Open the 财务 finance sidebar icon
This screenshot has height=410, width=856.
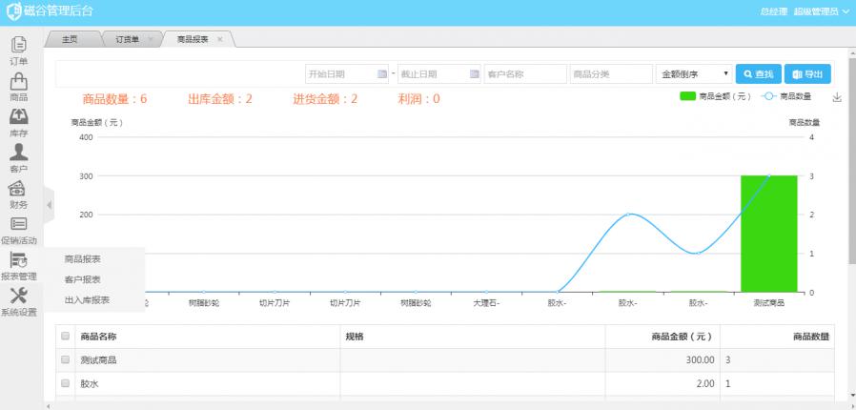(19, 189)
